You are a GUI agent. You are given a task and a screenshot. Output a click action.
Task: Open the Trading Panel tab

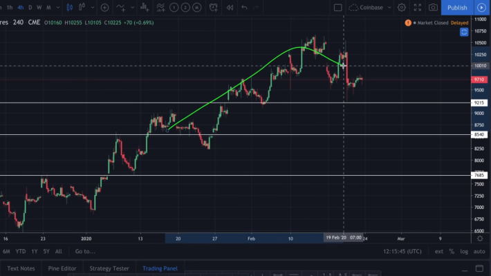[160, 268]
